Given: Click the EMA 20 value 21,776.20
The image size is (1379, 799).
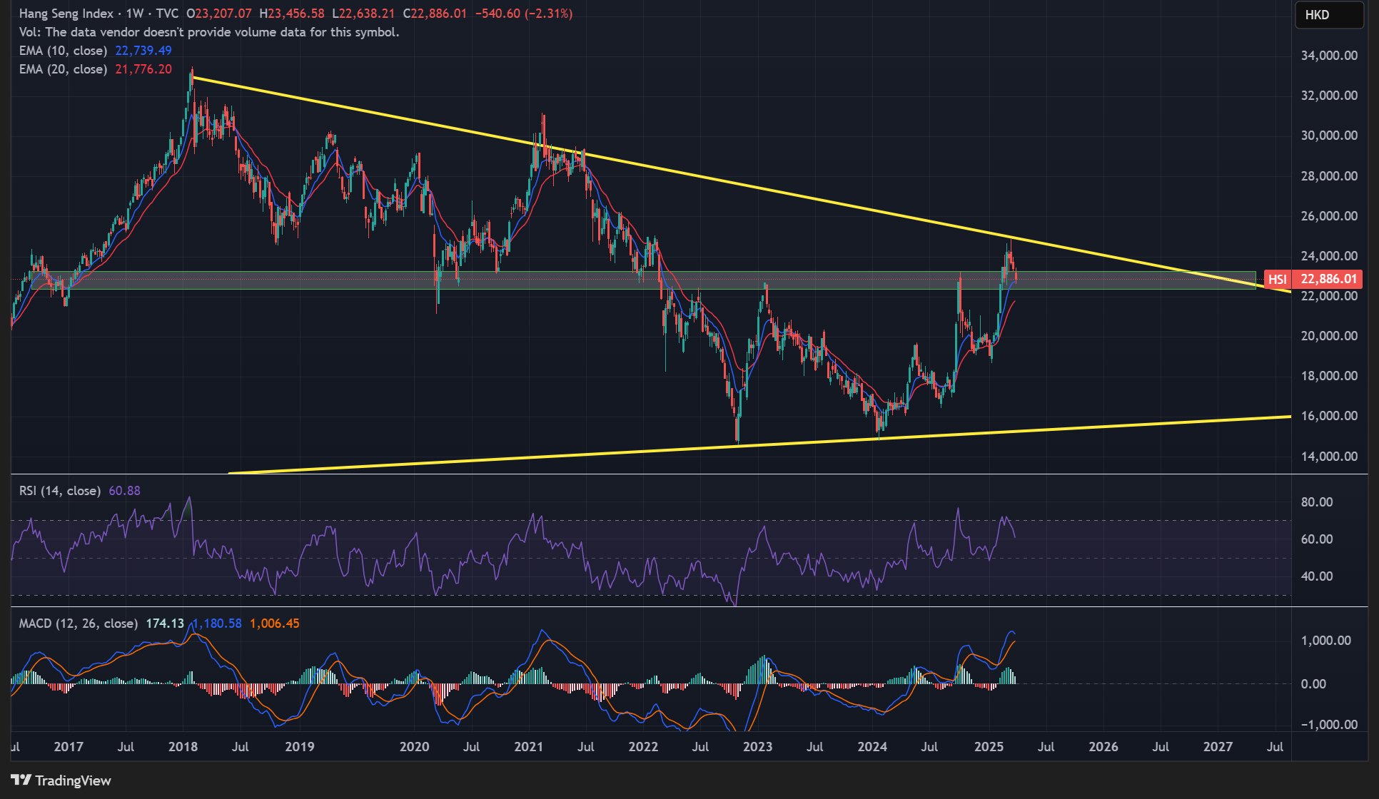Looking at the screenshot, I should tap(143, 69).
